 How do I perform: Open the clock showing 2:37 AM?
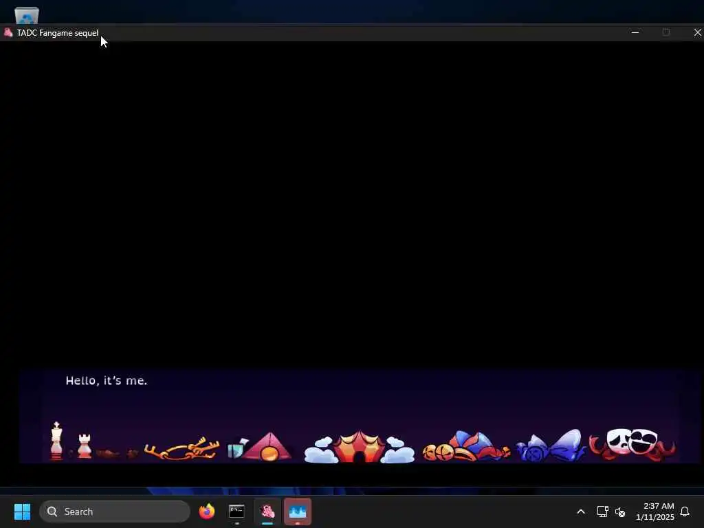coord(655,511)
